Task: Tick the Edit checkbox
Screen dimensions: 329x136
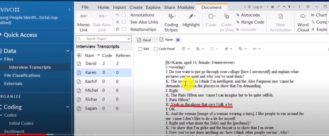Action: [140, 49]
